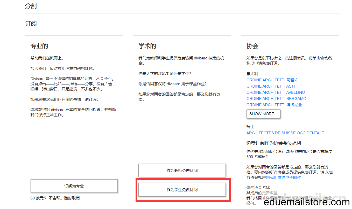The image size is (352, 209).
Task: Open ORDINE ARCHITETTI 阿雷佐 link
Action: click(272, 80)
